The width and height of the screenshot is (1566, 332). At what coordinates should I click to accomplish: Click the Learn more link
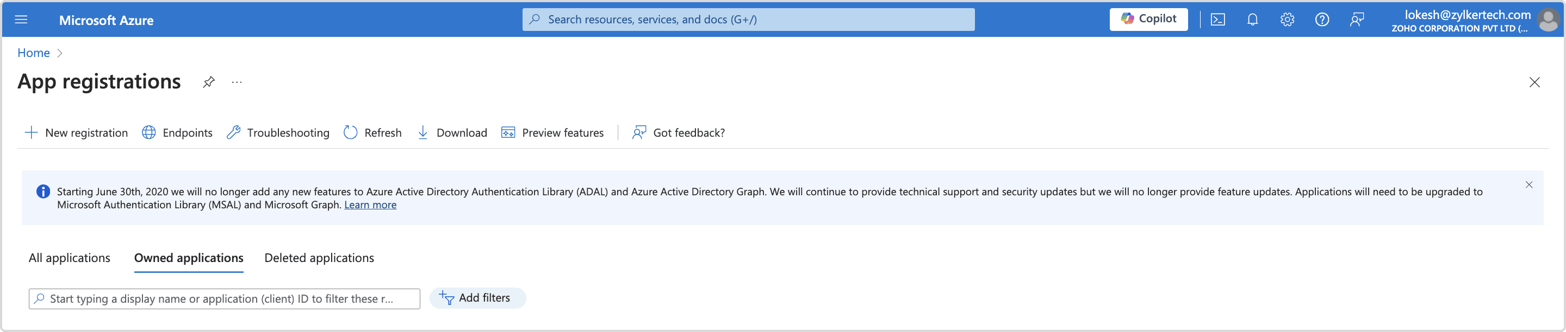pos(370,205)
